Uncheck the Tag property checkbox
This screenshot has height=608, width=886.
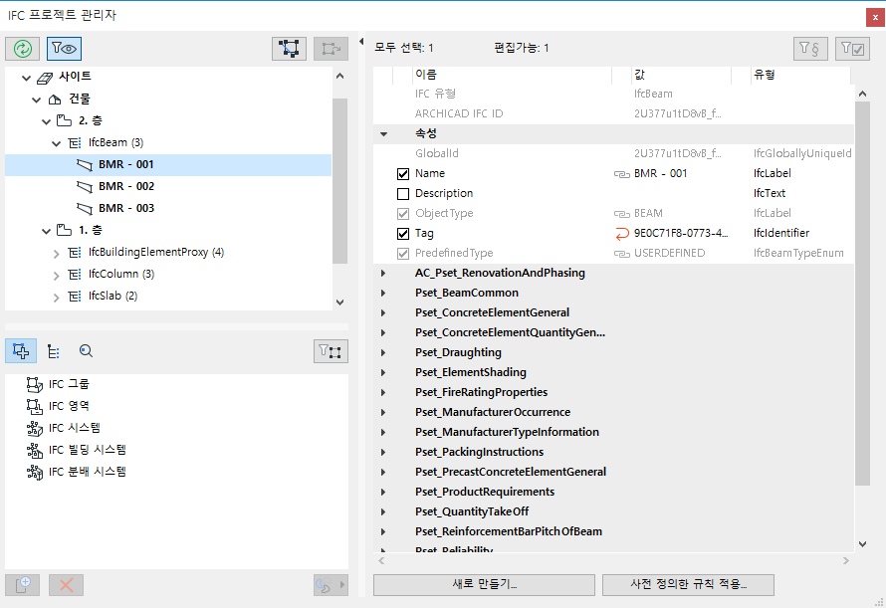point(403,234)
